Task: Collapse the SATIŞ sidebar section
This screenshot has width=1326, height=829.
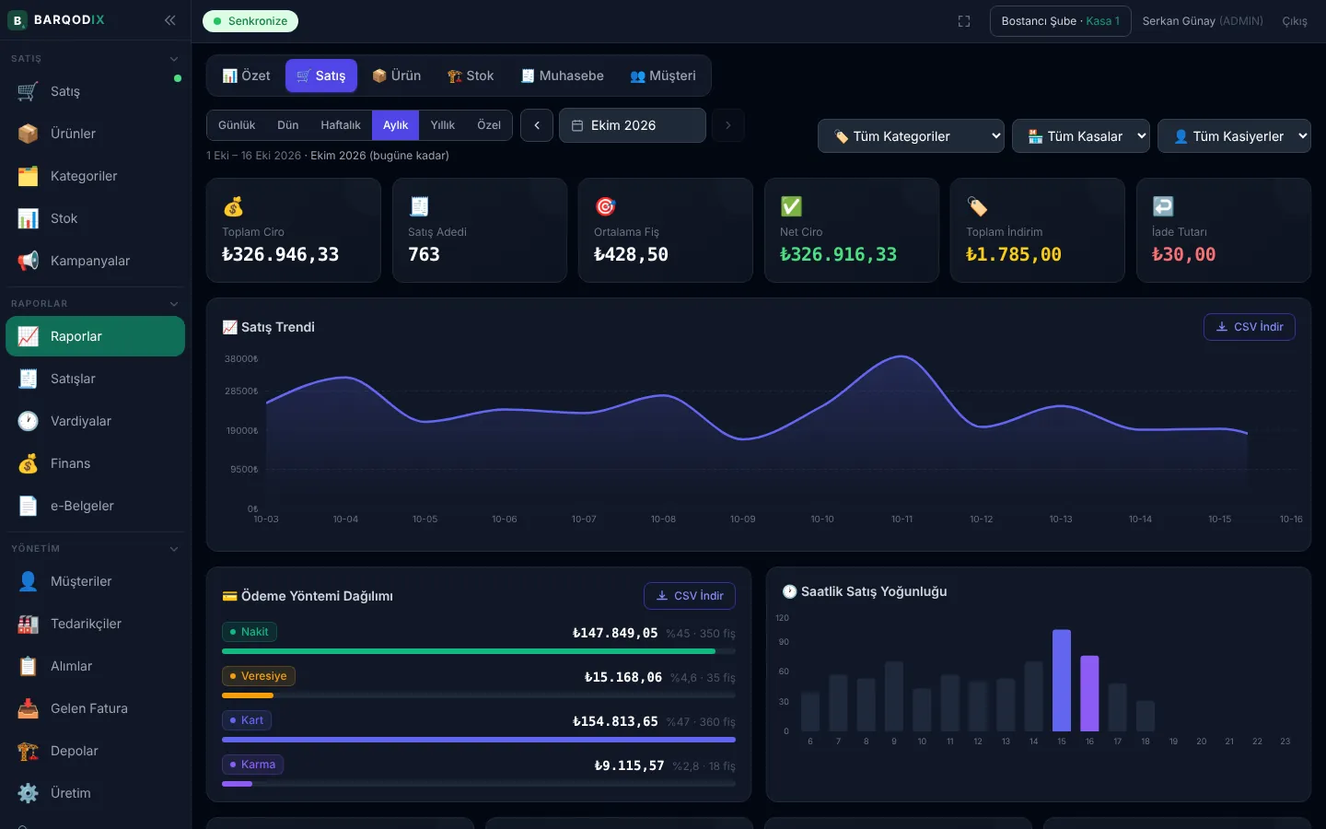Action: [174, 59]
